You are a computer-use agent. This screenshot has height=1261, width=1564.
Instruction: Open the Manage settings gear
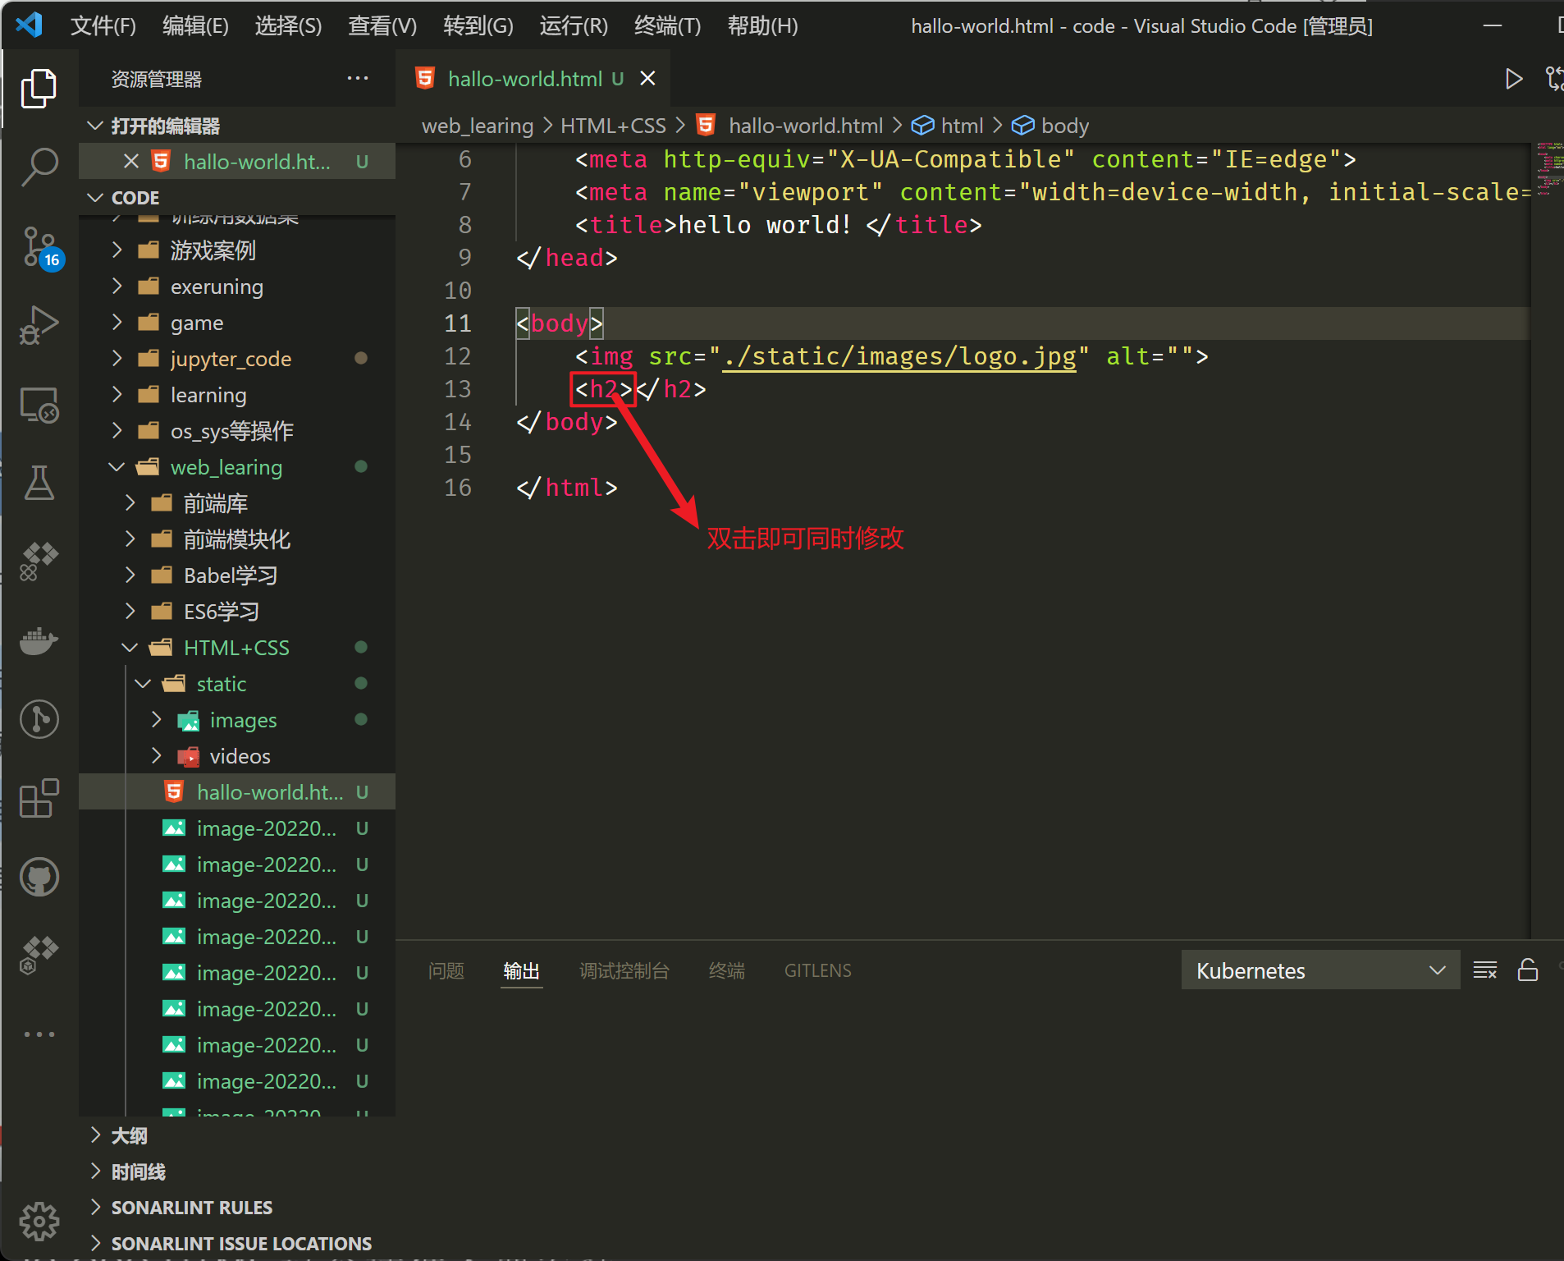[x=39, y=1222]
